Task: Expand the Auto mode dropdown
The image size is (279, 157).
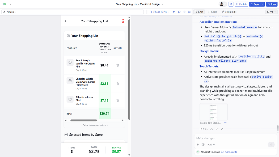Action: pos(211,145)
